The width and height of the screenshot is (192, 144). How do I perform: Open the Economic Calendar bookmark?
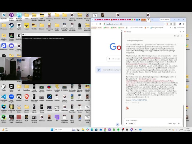tap(137, 28)
